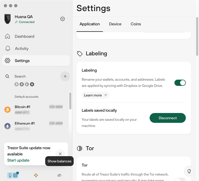Screen dimensions: 199x181
Task: Click Start update link
Action: click(x=18, y=160)
